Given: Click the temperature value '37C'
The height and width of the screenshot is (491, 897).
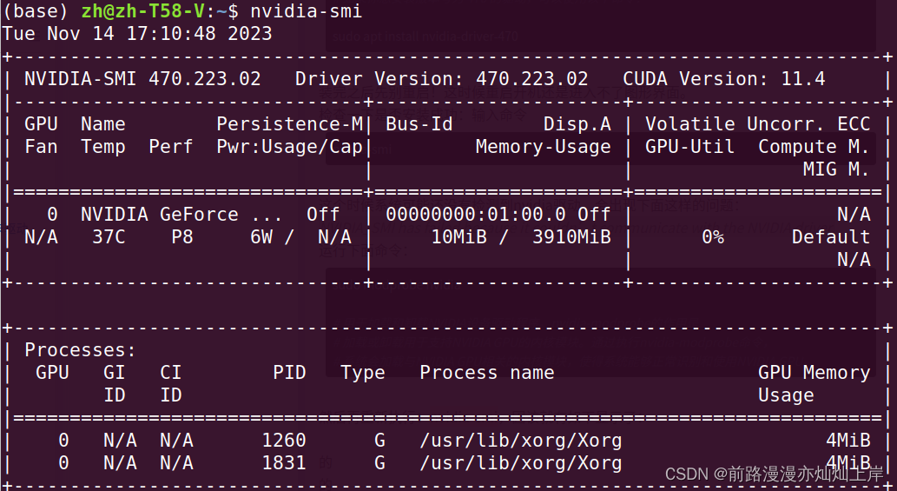Looking at the screenshot, I should point(109,237).
